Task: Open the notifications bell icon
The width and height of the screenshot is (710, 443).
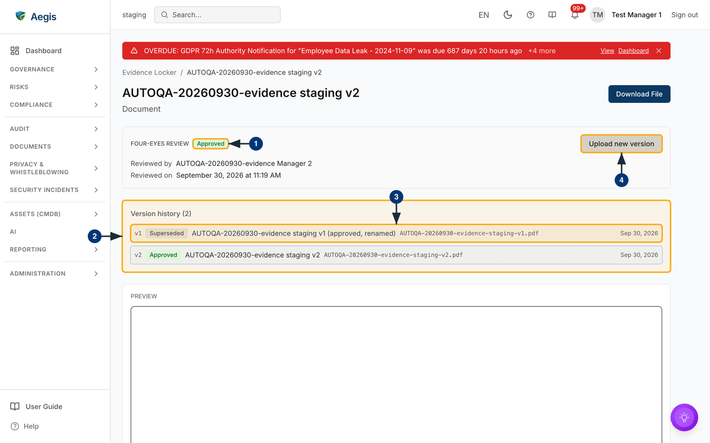Action: click(575, 15)
